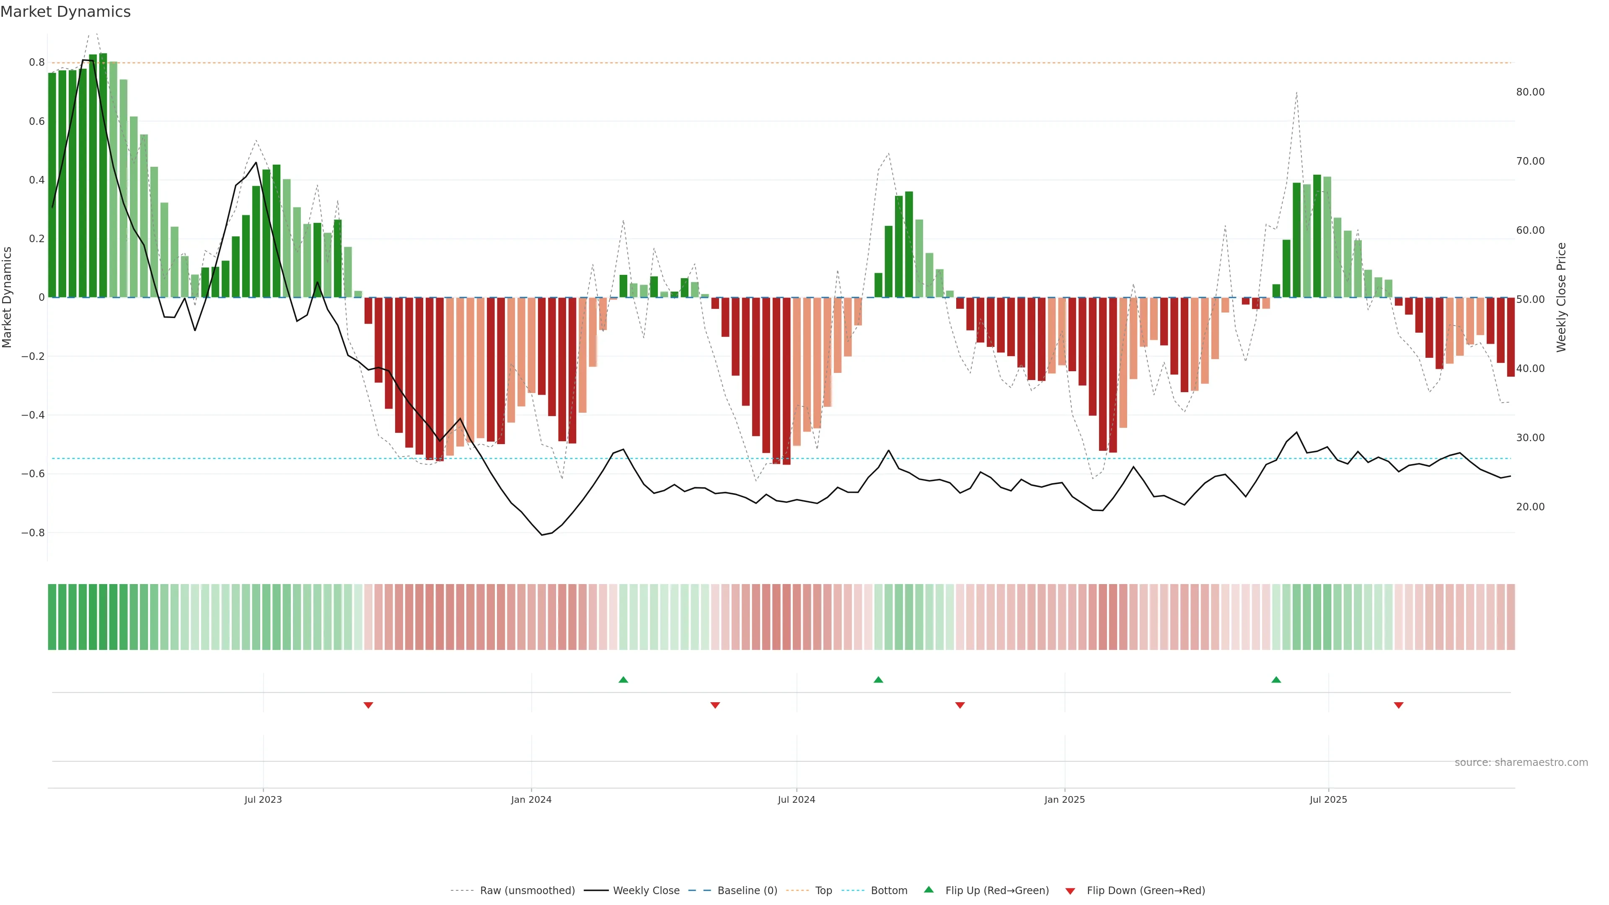Screen dimensions: 1609x905
Task: Click the Market Dynamics chart title
Action: 66,12
